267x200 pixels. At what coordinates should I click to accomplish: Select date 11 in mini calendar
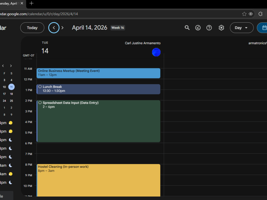(11, 87)
